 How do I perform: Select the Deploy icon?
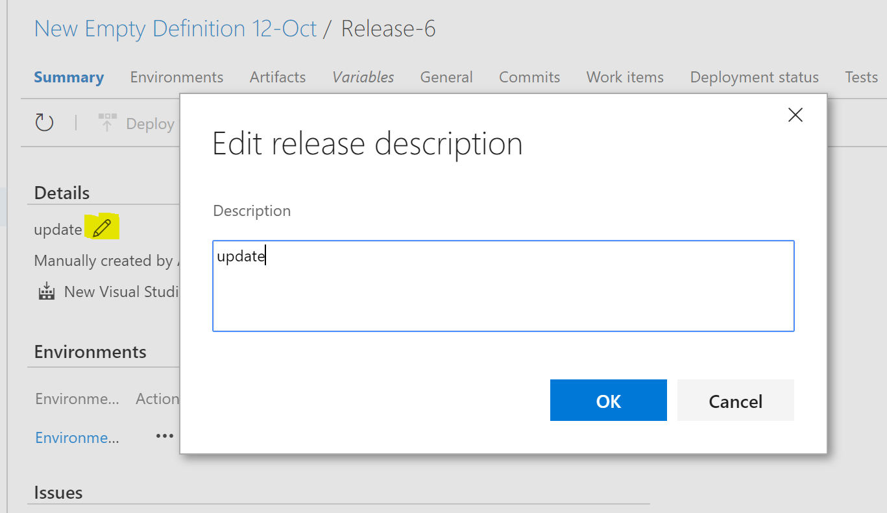[x=107, y=122]
